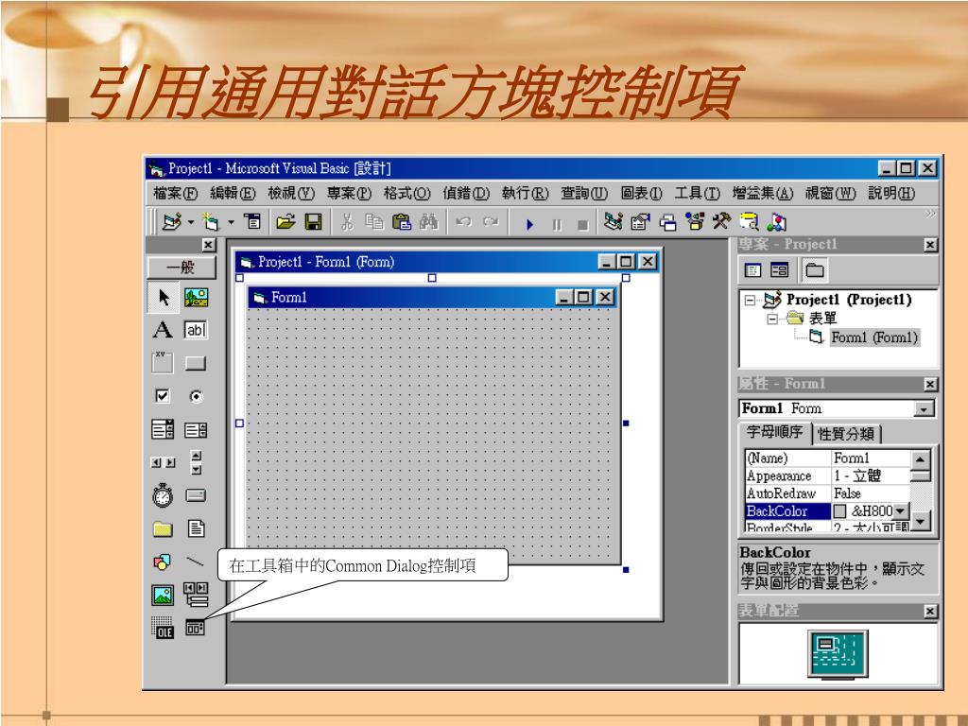Select the TextBox control tool
968x726 pixels.
[196, 330]
